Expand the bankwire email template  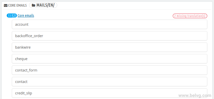pos(110,47)
